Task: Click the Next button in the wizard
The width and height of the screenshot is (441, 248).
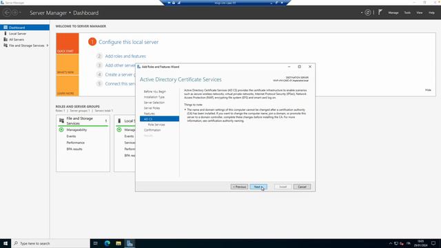Action: (x=258, y=187)
